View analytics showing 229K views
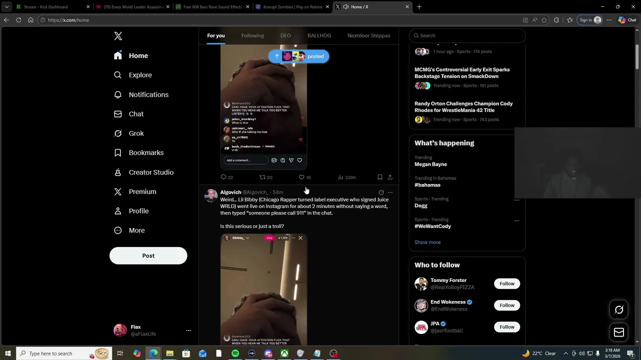Image resolution: width=641 pixels, height=360 pixels. [347, 177]
